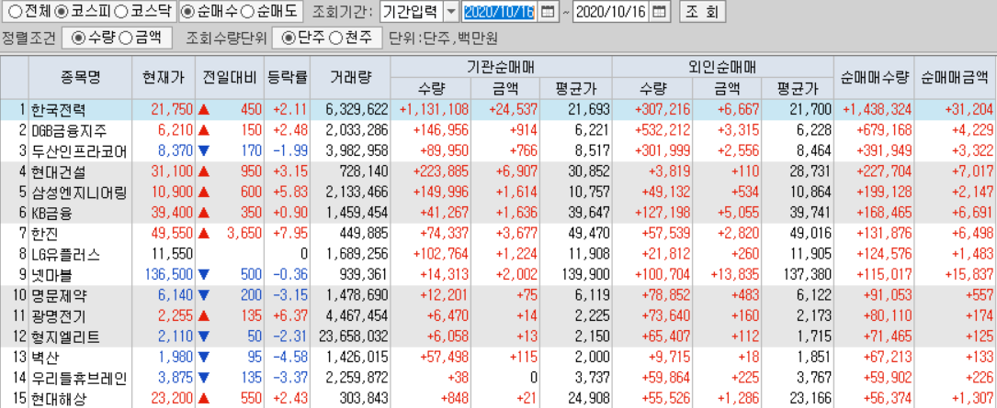Open the end date calendar picker
The width and height of the screenshot is (997, 408).
pos(661,11)
